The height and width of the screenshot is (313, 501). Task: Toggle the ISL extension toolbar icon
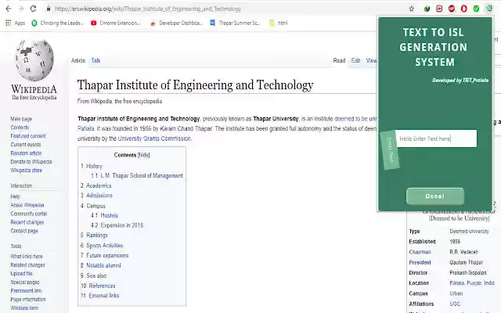[x=488, y=9]
